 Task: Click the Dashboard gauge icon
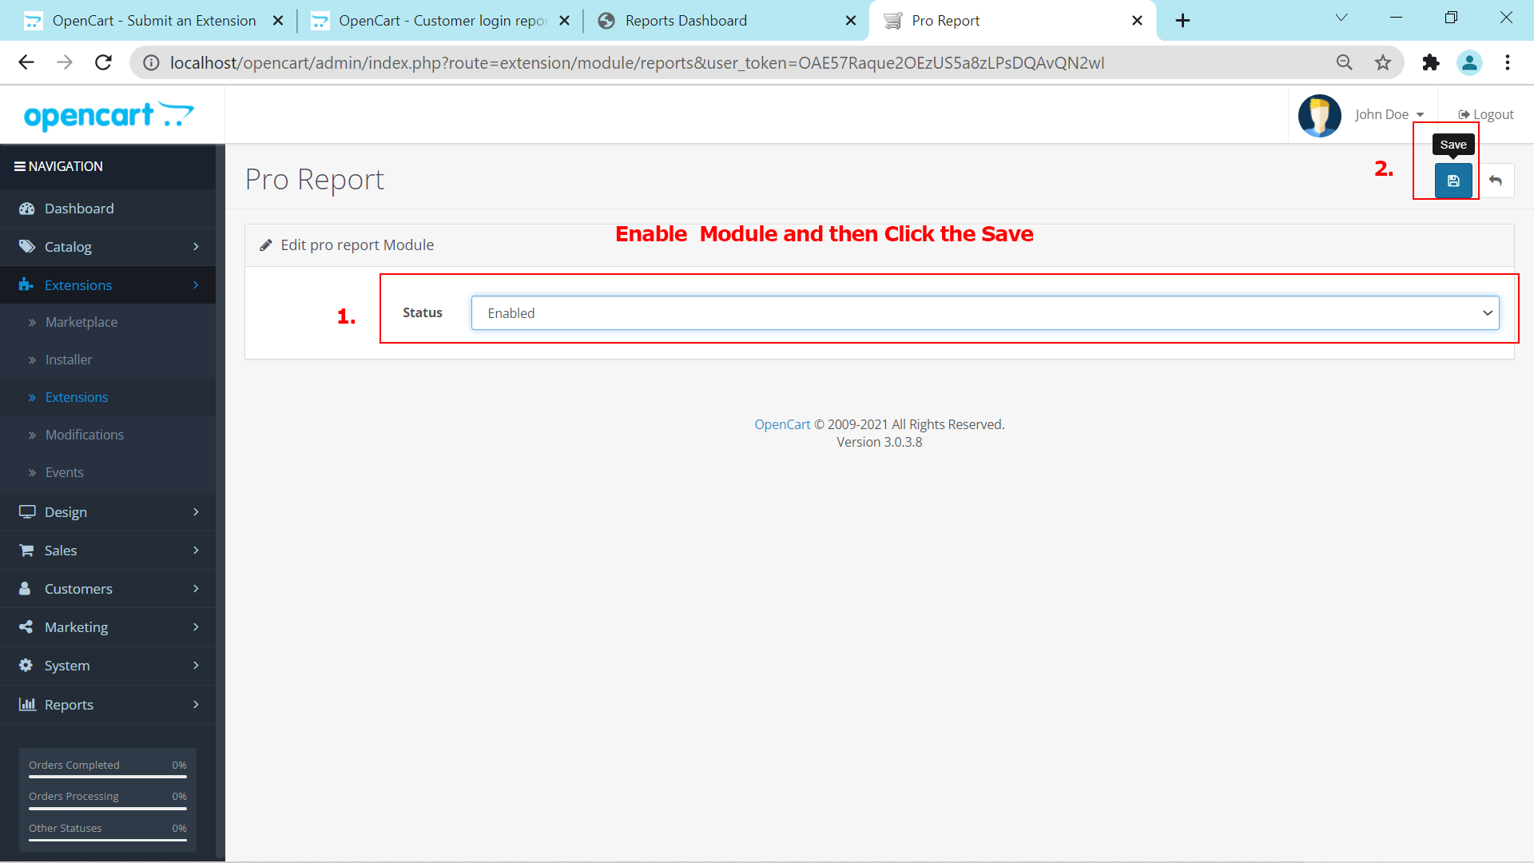click(x=26, y=209)
